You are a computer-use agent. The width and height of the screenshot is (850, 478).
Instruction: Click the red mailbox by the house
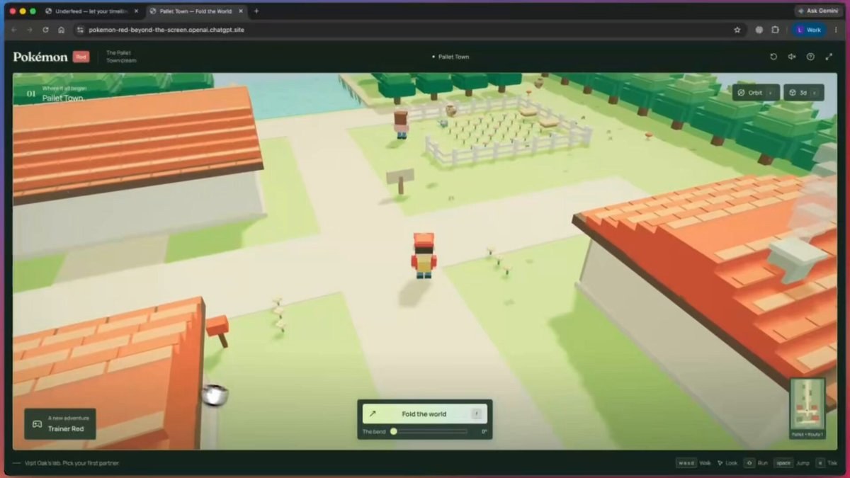pos(218,330)
